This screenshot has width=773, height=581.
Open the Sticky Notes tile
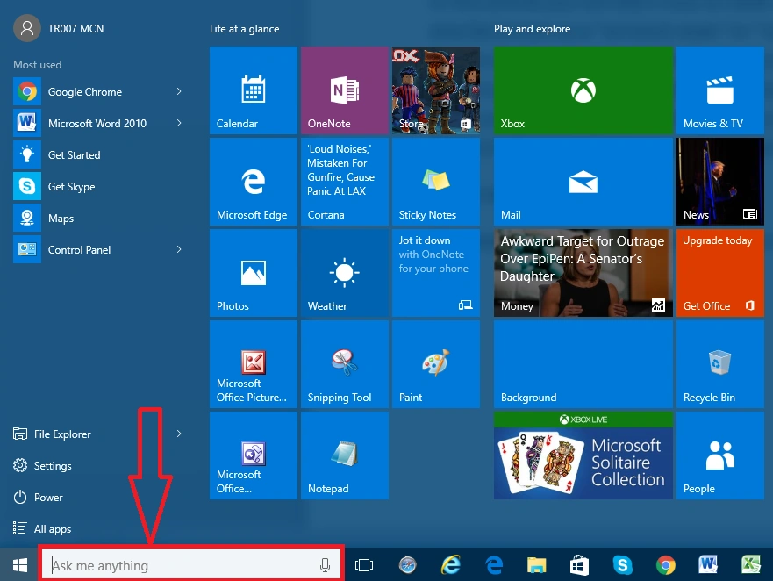(436, 182)
